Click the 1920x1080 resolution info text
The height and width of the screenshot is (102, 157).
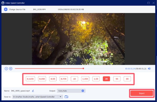coord(71,9)
